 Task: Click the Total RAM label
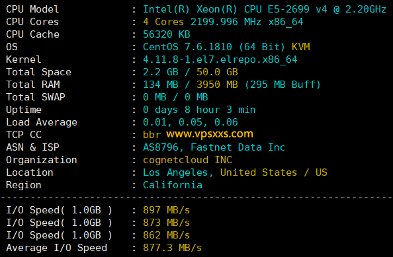tap(33, 85)
